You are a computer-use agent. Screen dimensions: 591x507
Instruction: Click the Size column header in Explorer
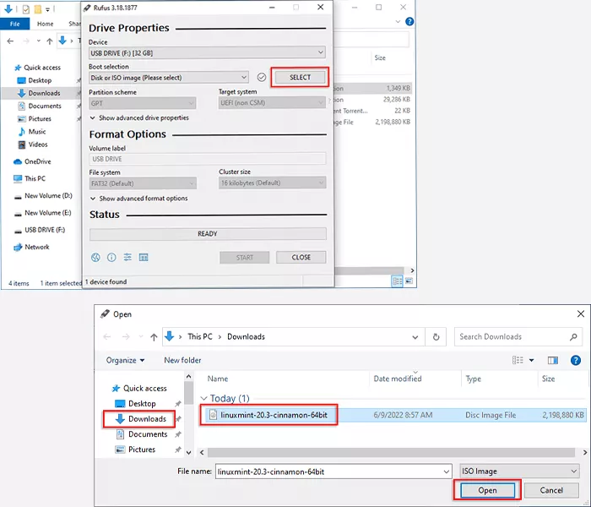click(380, 57)
